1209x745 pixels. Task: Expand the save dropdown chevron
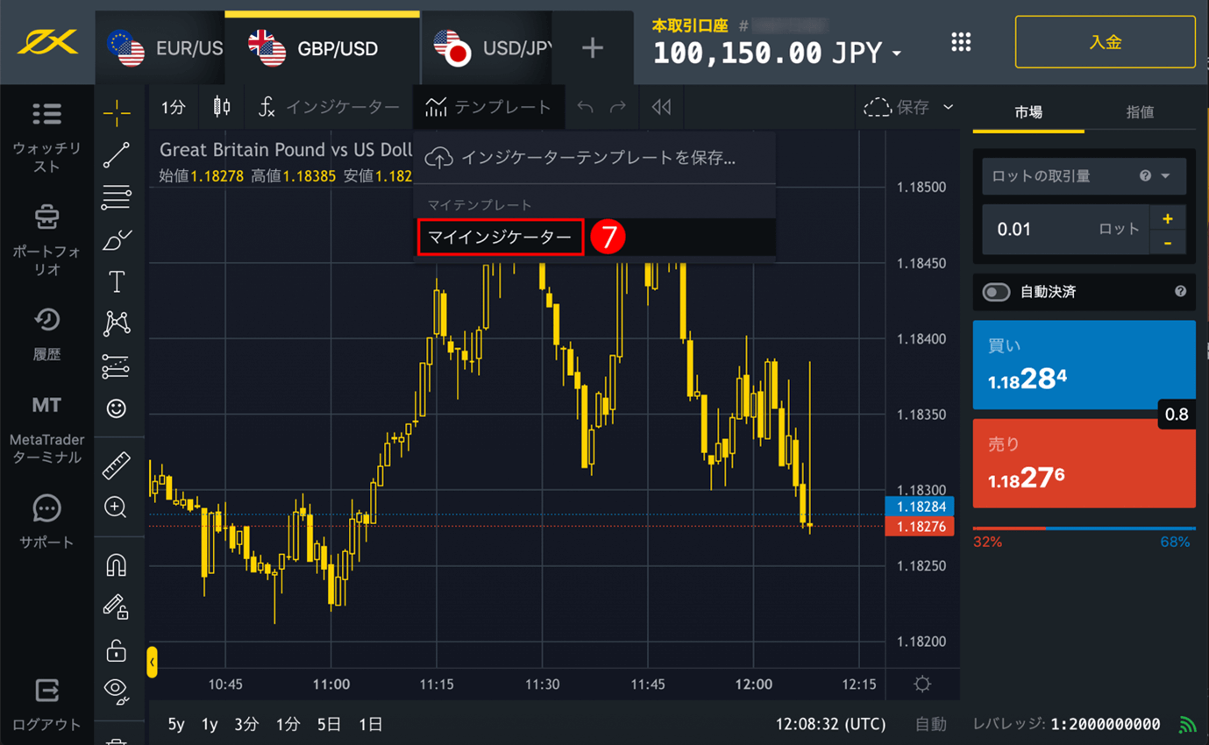coord(948,107)
